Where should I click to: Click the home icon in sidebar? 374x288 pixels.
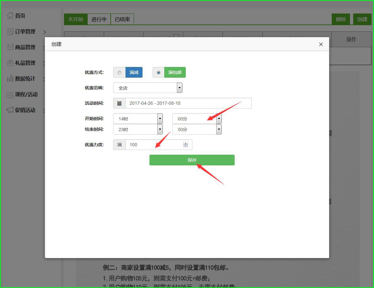(10, 15)
